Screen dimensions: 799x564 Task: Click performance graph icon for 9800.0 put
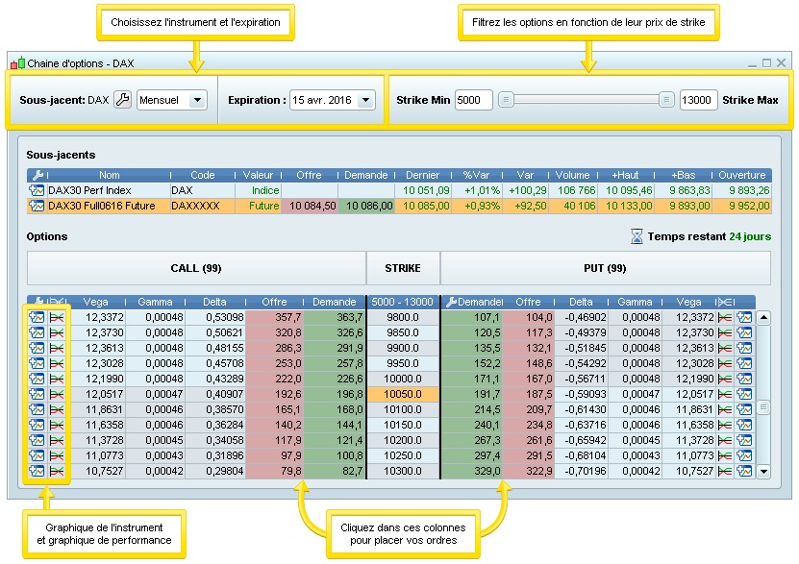725,317
